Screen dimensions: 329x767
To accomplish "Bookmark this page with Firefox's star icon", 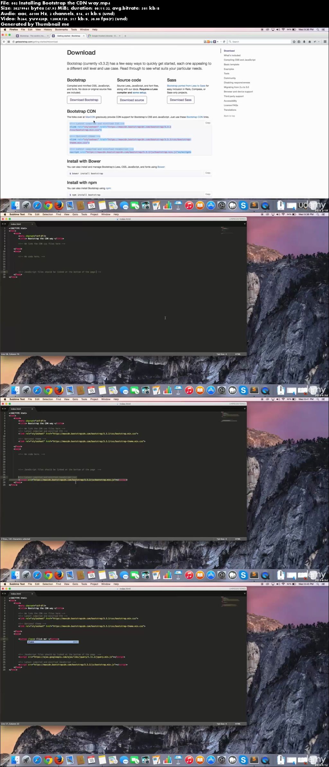I will (x=294, y=41).
